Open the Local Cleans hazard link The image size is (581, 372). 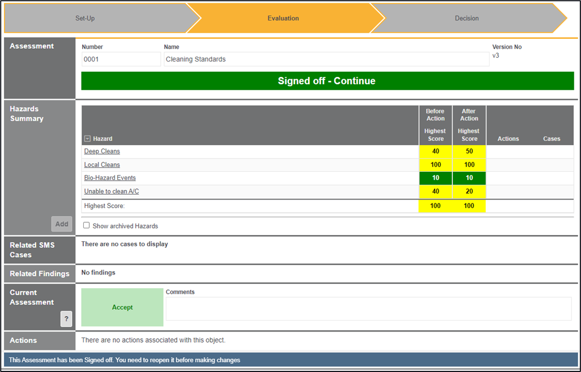[102, 165]
